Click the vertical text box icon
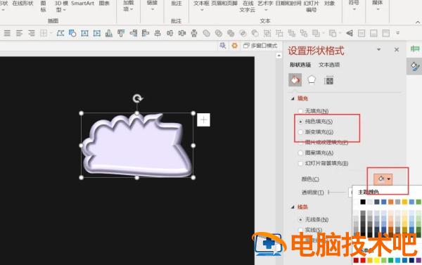This screenshot has width=422, height=265. pyautogui.click(x=97, y=33)
